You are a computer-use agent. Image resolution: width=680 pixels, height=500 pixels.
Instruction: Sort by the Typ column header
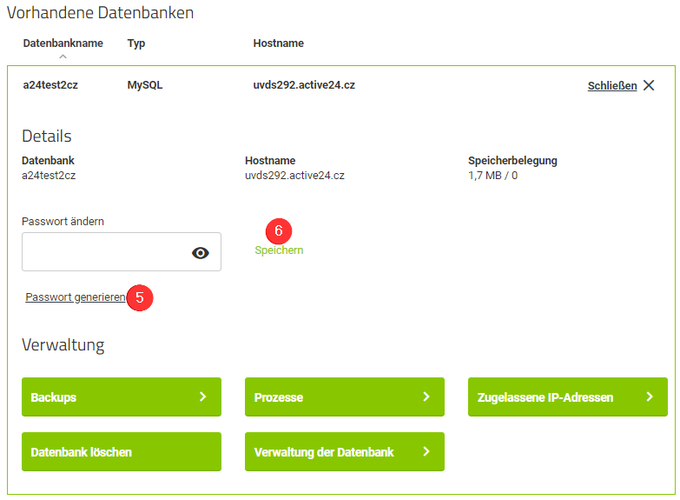[136, 43]
